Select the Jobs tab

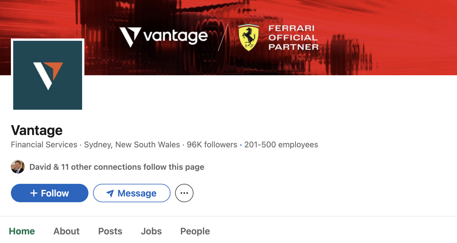[151, 231]
